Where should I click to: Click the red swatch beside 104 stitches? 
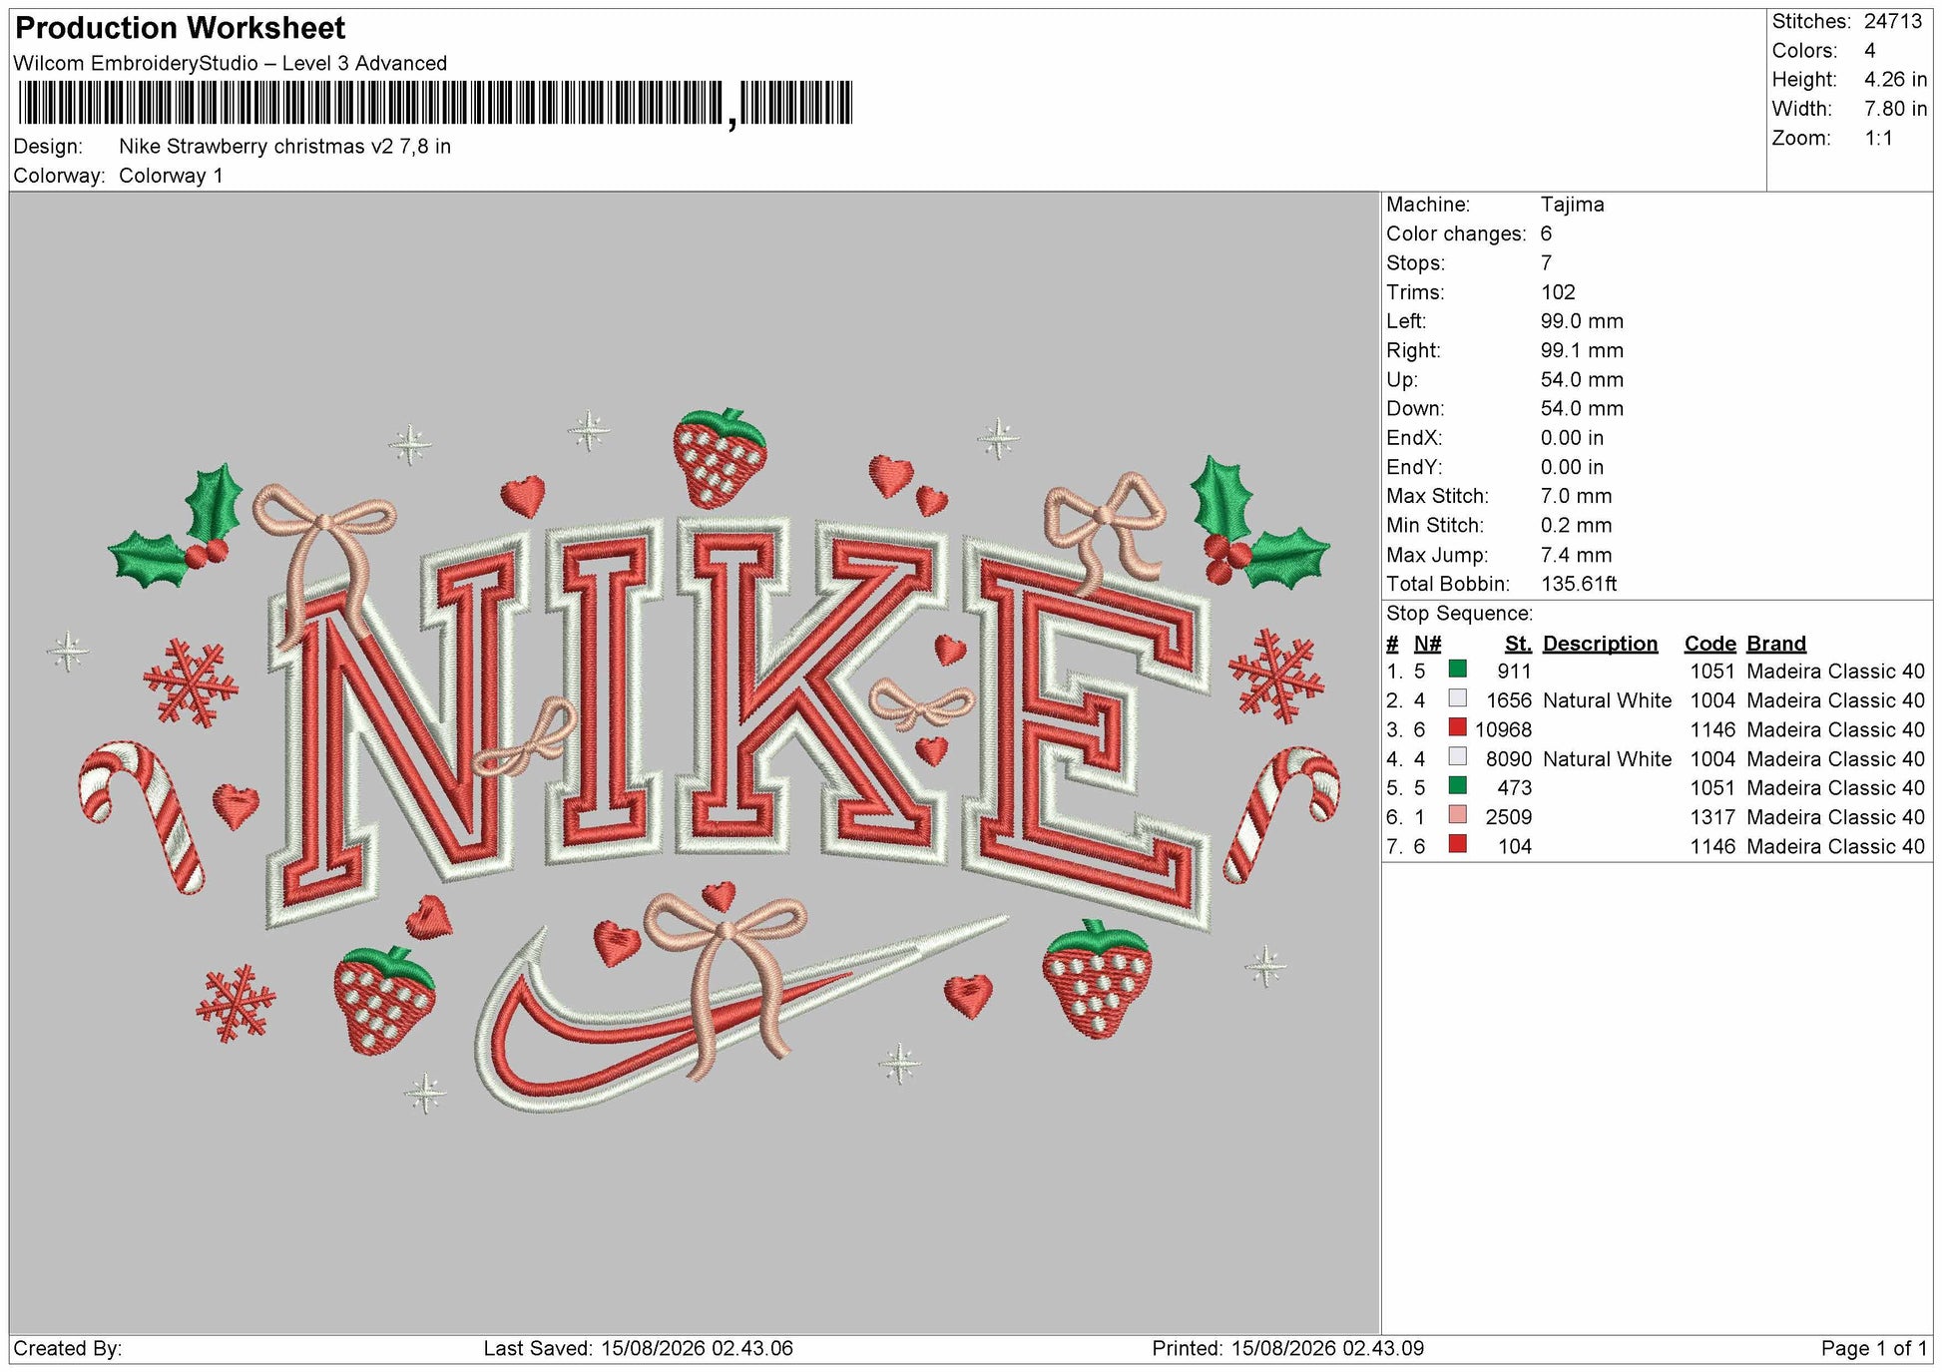(1458, 844)
